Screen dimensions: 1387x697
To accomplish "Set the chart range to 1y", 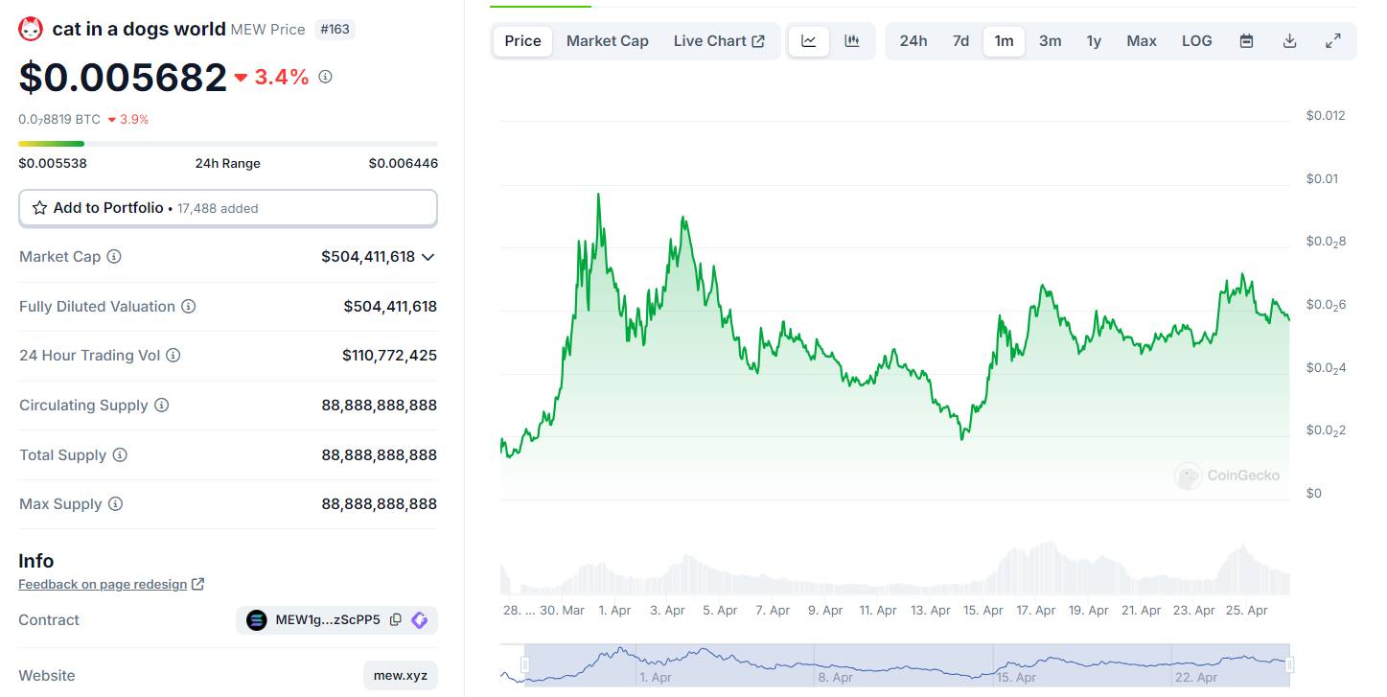I will 1094,41.
